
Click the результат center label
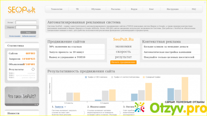[124, 57]
